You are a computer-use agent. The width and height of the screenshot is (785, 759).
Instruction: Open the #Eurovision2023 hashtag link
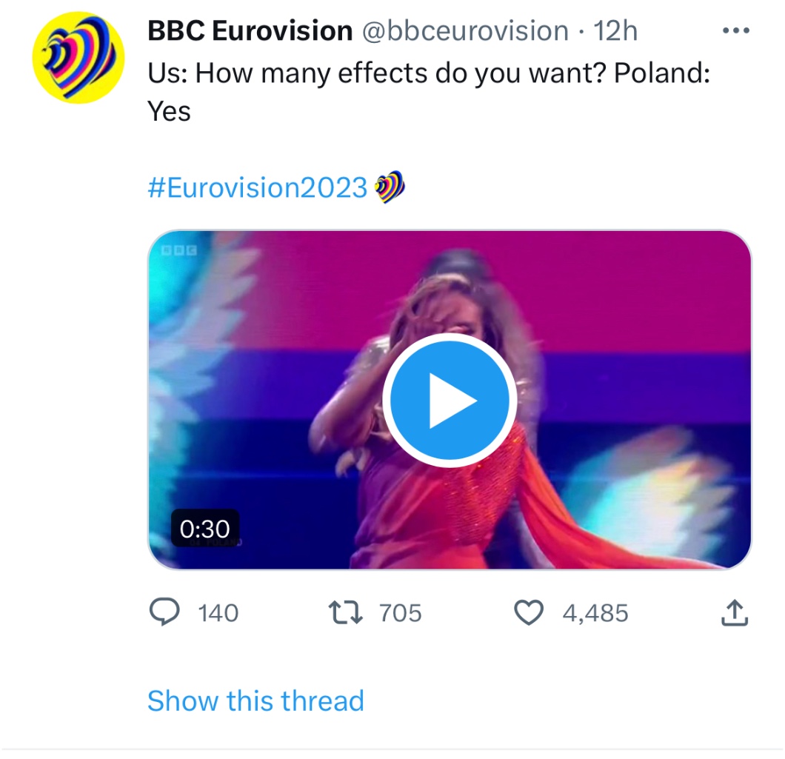pyautogui.click(x=258, y=187)
